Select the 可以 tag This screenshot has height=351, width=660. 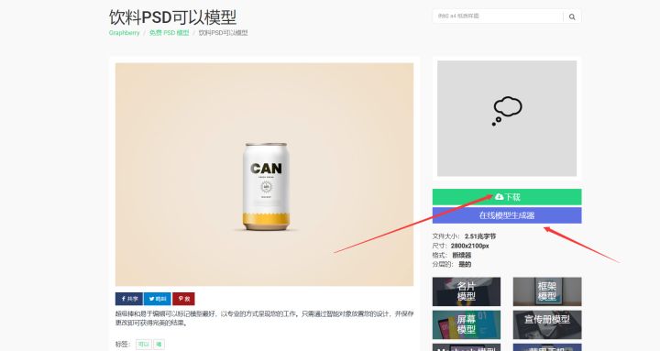(144, 345)
